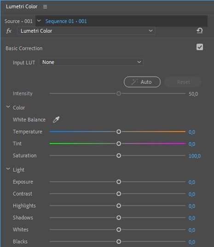
Task: Select the Source · 001 tab
Action: pos(18,21)
